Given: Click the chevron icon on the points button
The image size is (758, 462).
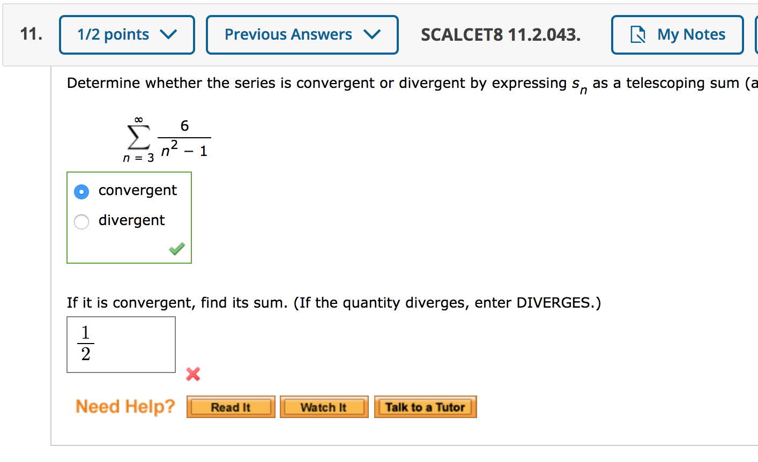Looking at the screenshot, I should click(169, 34).
